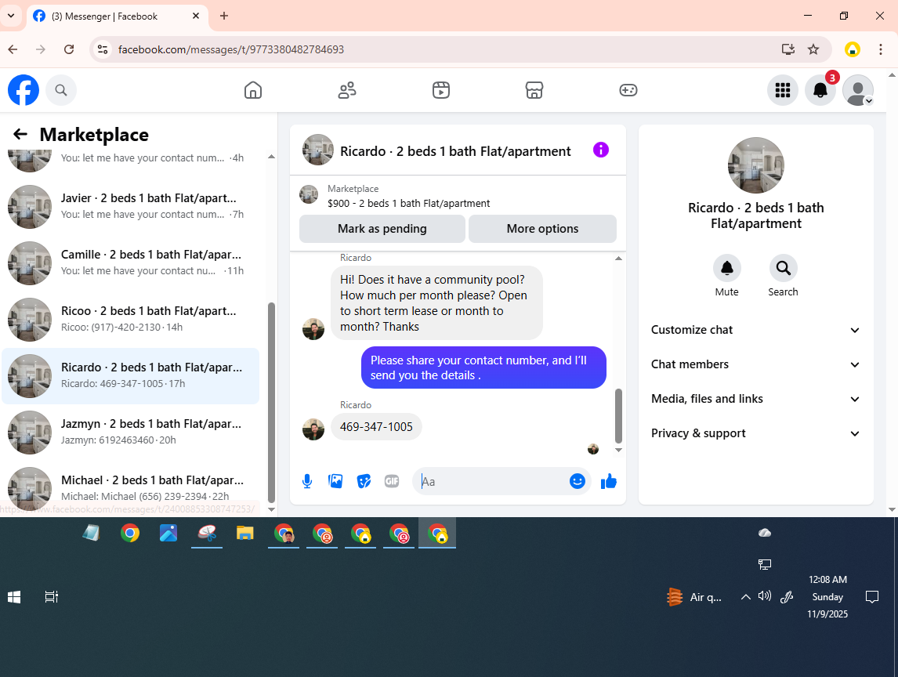898x677 pixels.
Task: Click taskbar volume speaker icon
Action: pyautogui.click(x=765, y=596)
